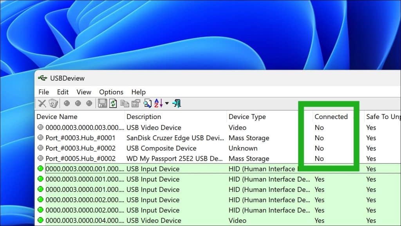Click the Connected No value for WD My Passport

[319, 159]
